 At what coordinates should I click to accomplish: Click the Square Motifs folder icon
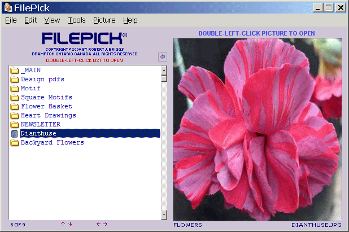15,97
